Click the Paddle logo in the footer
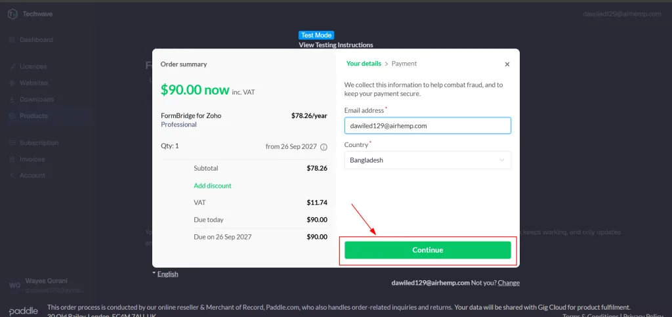The height and width of the screenshot is (317, 672). tap(23, 311)
